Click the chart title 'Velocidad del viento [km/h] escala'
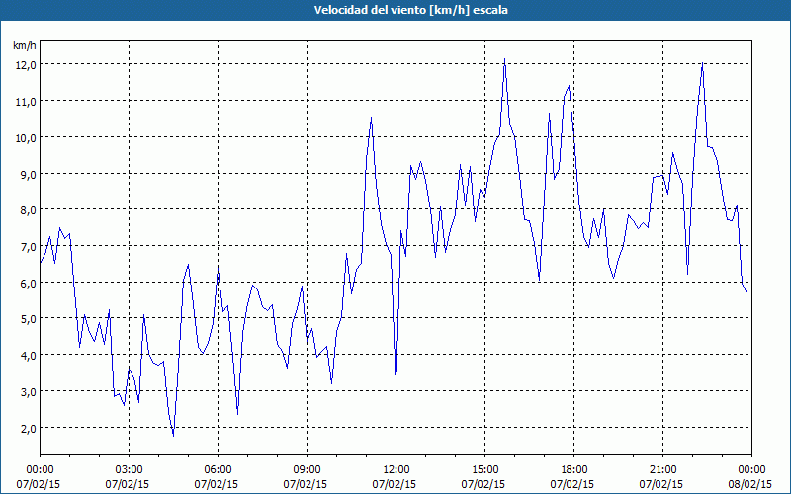Viewport: 791px width, 494px height. (410, 10)
